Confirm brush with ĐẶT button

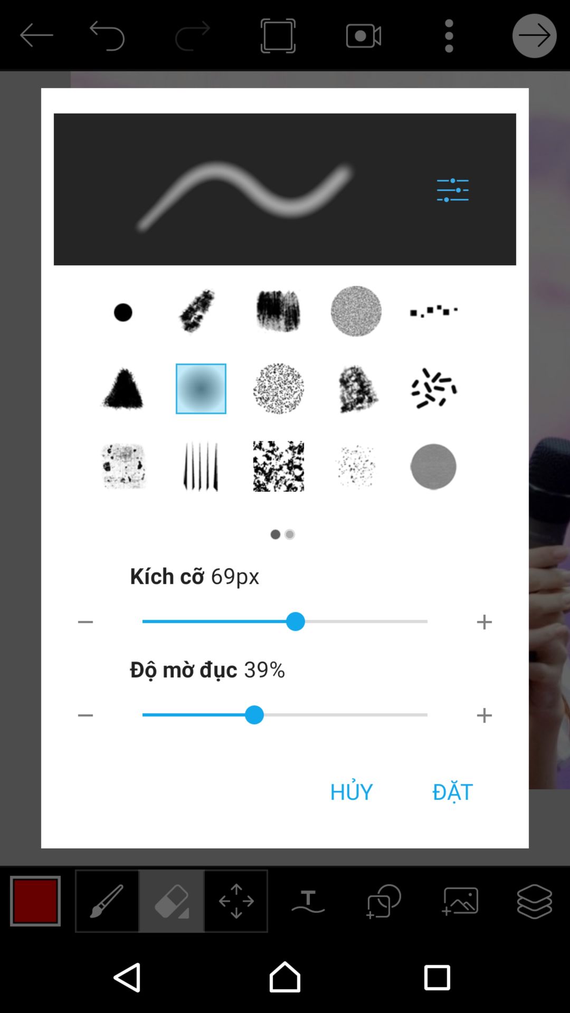click(x=453, y=791)
